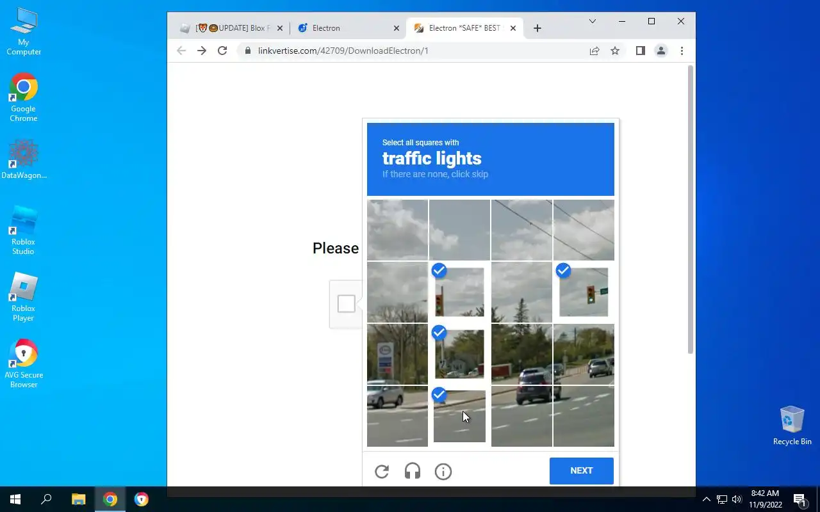The height and width of the screenshot is (512, 820).
Task: Select tile with the silver car on road
Action: click(397, 416)
